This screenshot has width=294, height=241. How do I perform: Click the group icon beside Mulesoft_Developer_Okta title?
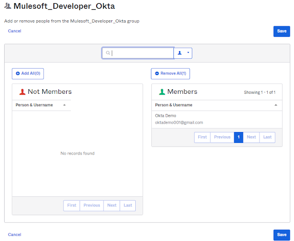(8, 6)
